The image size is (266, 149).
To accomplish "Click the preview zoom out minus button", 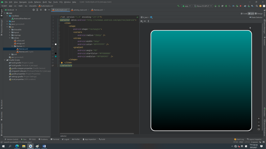I will 259,122.
